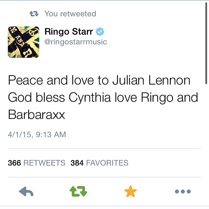This screenshot has width=209, height=209.
Task: Click the word "Barbaraxx" in the tweet
Action: [x=37, y=115]
